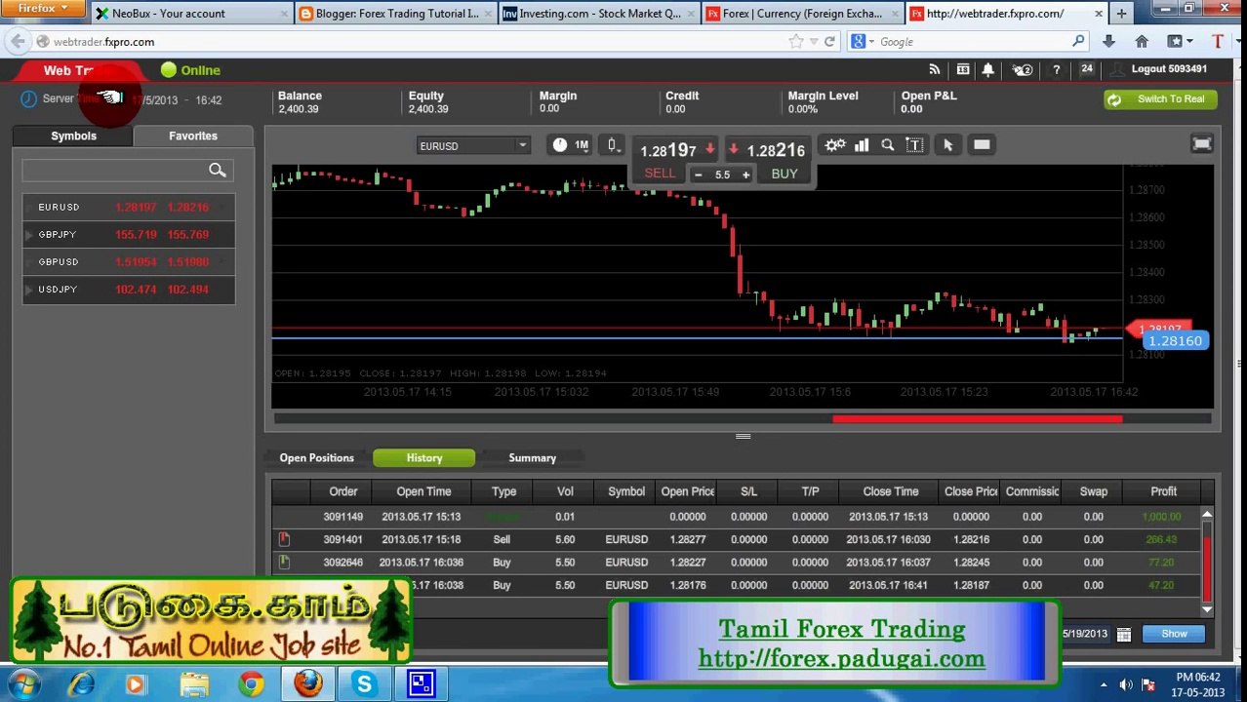Viewport: 1247px width, 702px height.
Task: Open the alerts bell icon
Action: tap(988, 69)
